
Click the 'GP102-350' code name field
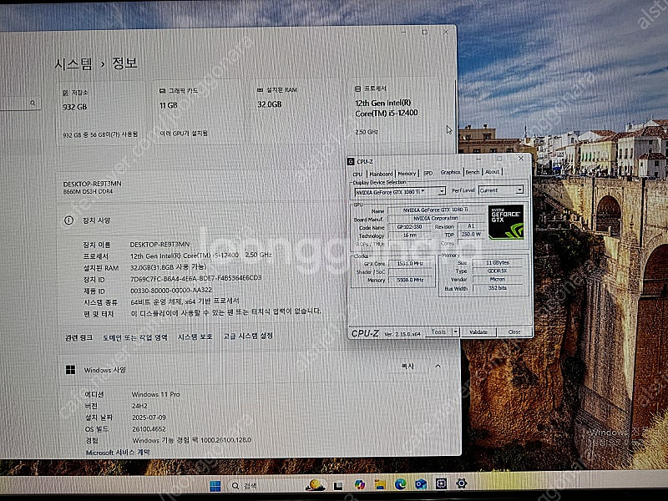point(409,226)
